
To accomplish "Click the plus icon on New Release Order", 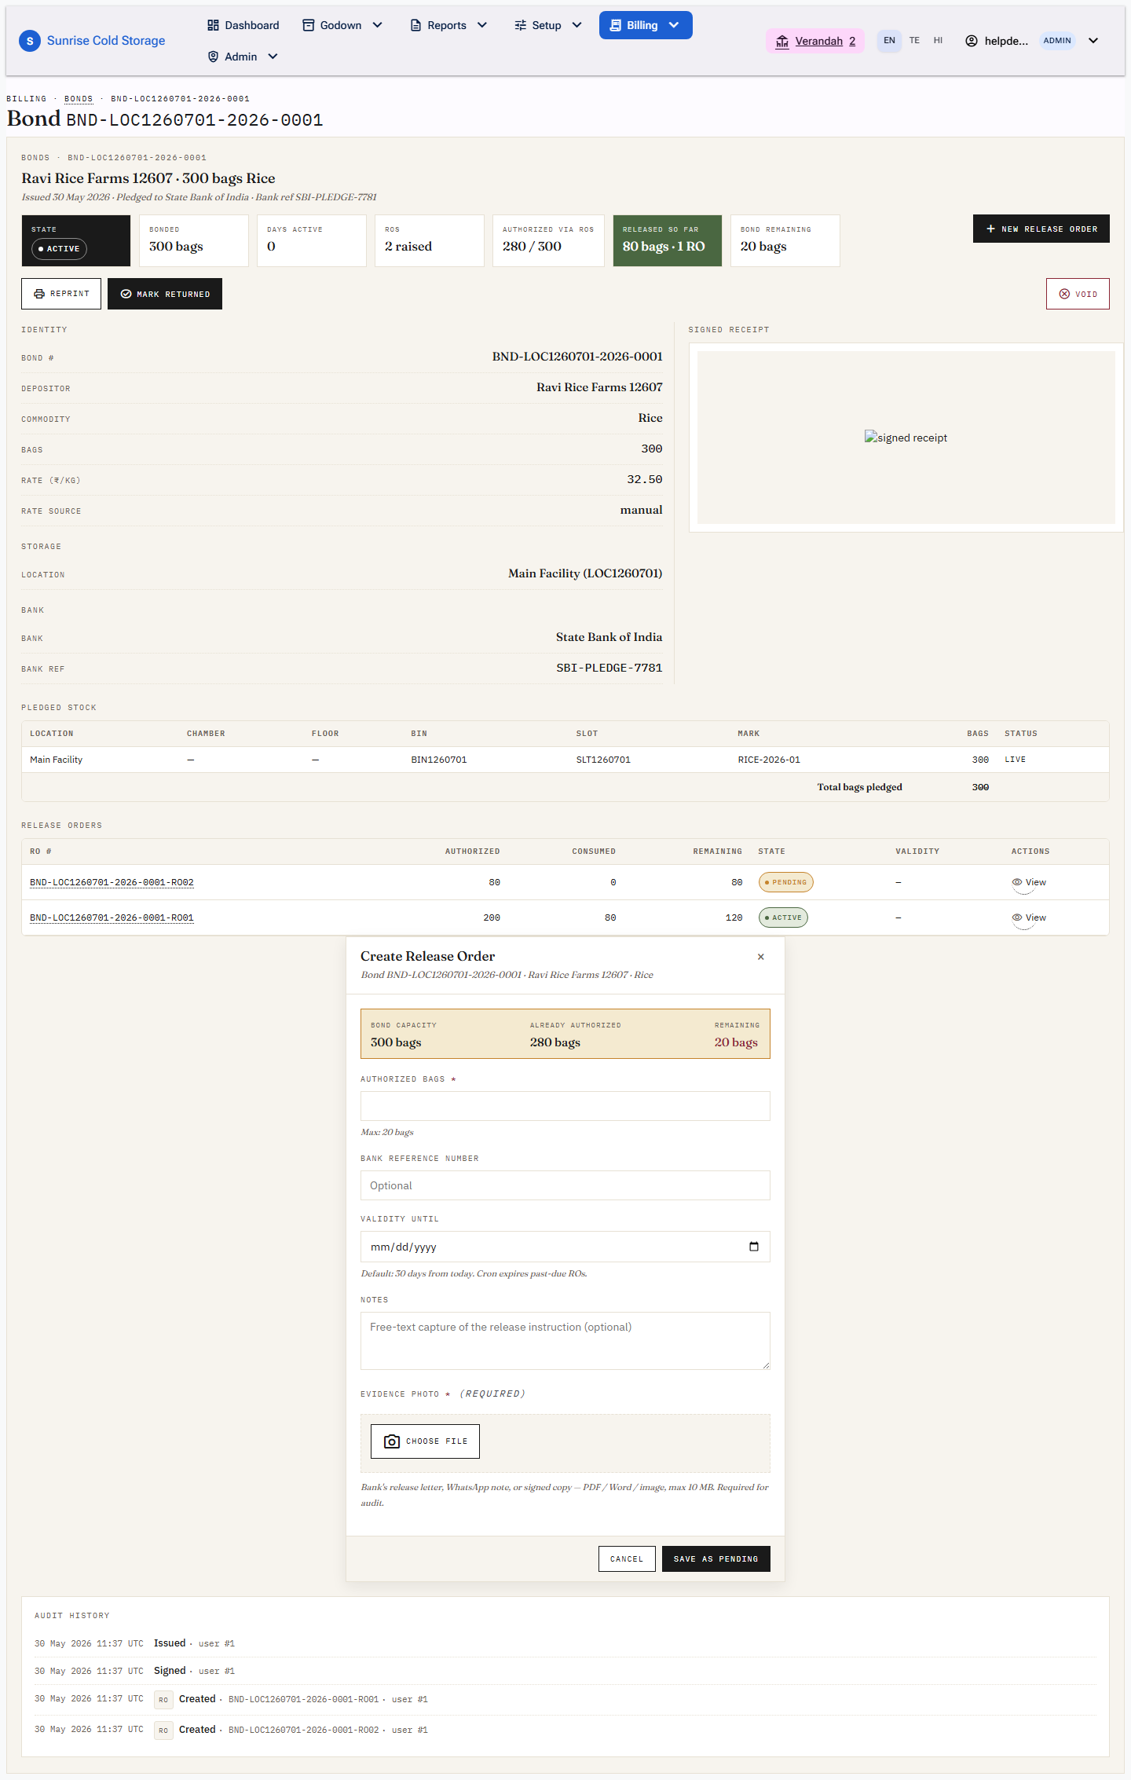I will coord(991,229).
